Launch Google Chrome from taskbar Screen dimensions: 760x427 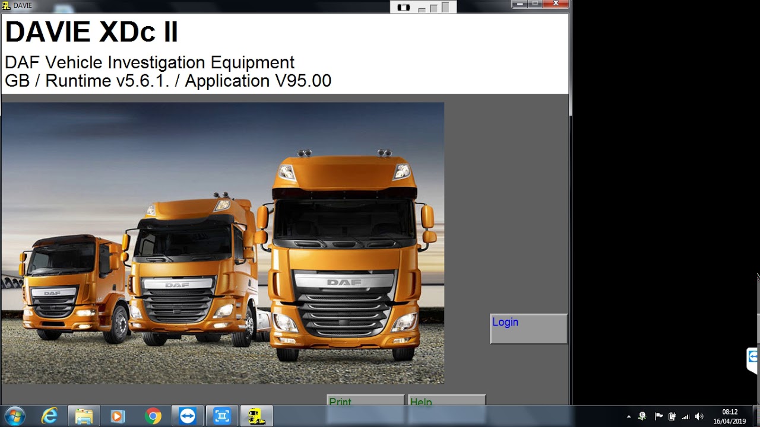point(153,416)
